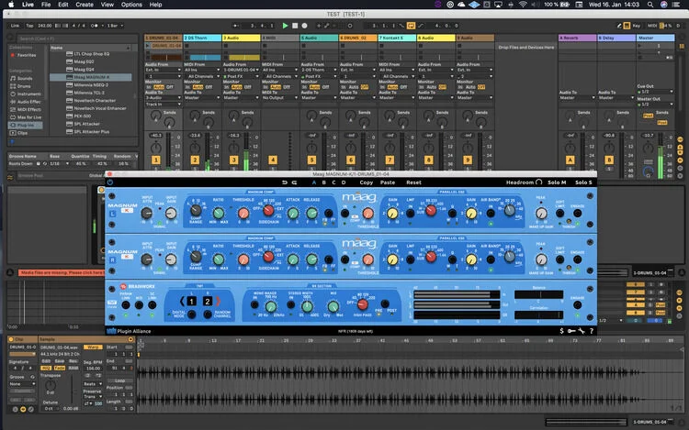Click the tempo field showing 242.00
Viewport: 689px width, 430px height.
point(44,26)
